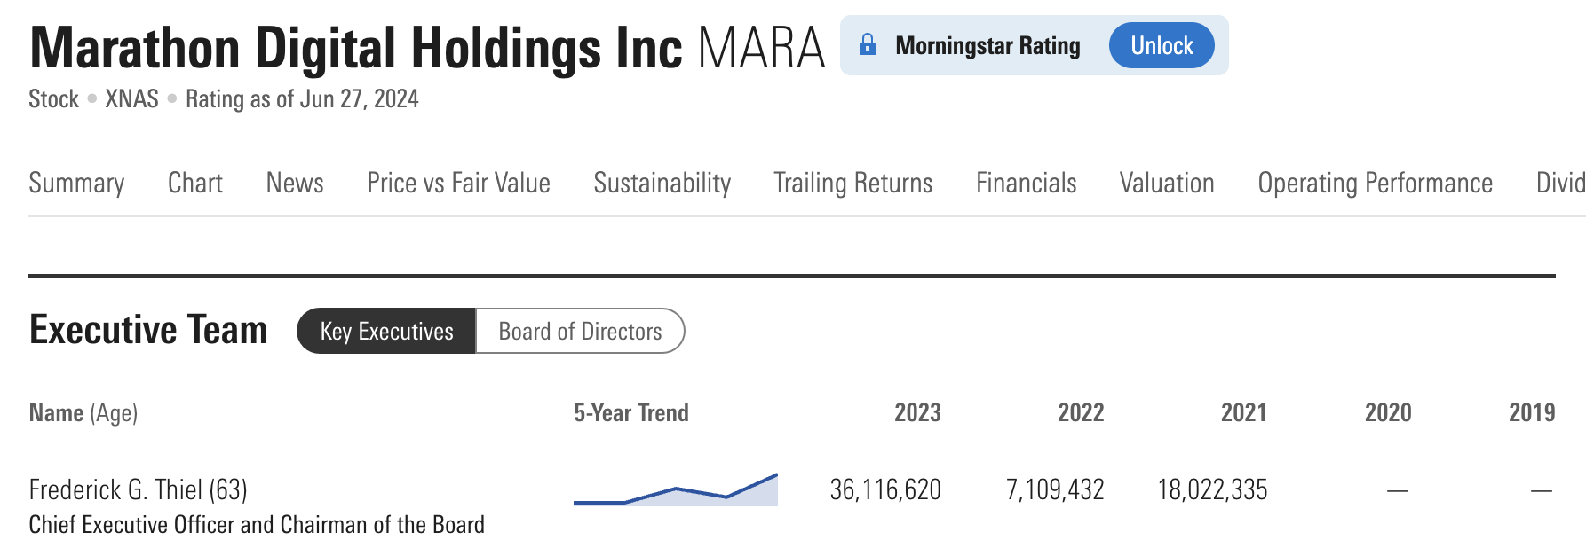The image size is (1586, 548).
Task: Open the Financials tab
Action: (x=1026, y=184)
